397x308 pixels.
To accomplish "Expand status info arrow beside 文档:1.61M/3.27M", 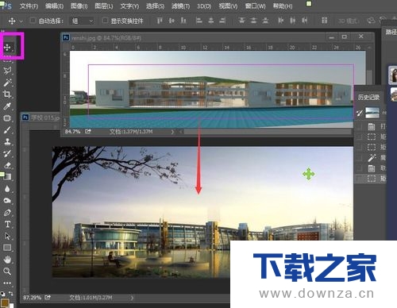I will tap(132, 298).
